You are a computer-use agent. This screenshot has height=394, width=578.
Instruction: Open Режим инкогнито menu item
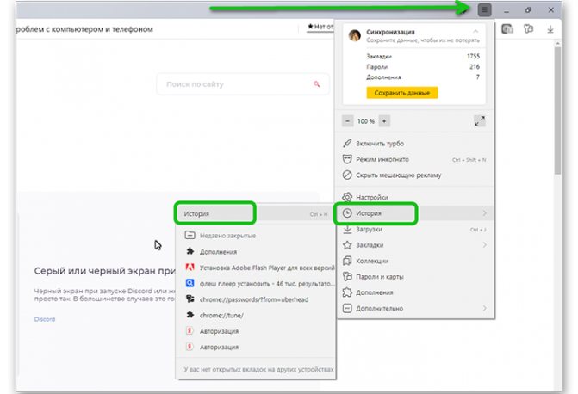(x=416, y=159)
